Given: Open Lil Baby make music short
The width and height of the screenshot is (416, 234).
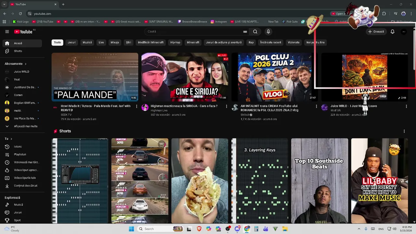Looking at the screenshot, I should [379, 181].
